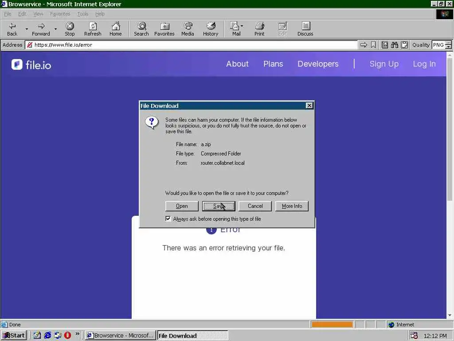The image size is (454, 341).
Task: Click the page scrollbar up arrow
Action: [450, 55]
